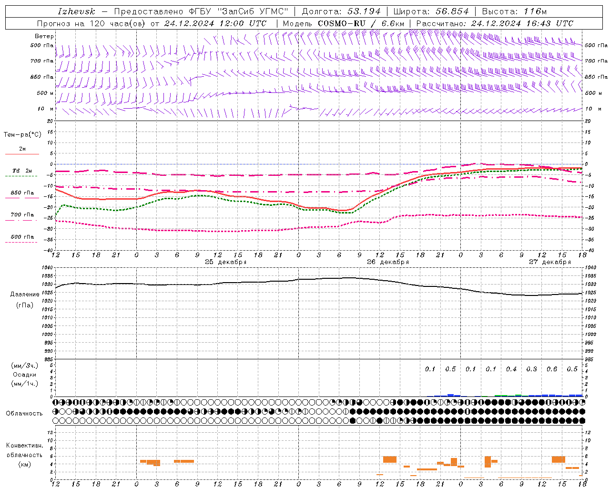
Task: Click the 25 декабря date label
Action: 225,262
